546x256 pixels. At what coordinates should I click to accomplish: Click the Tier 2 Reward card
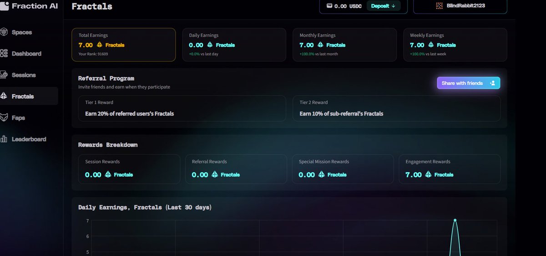click(x=396, y=108)
